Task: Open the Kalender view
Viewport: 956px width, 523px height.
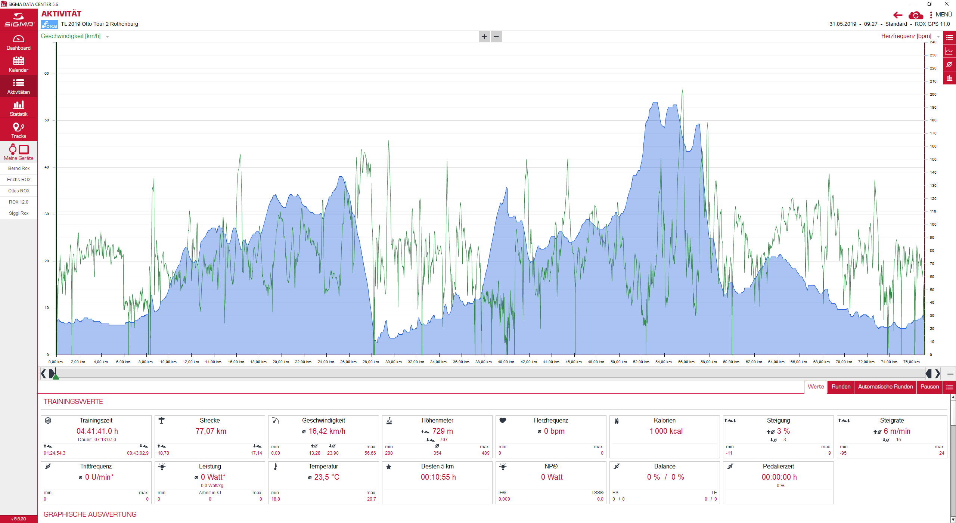Action: coord(19,64)
